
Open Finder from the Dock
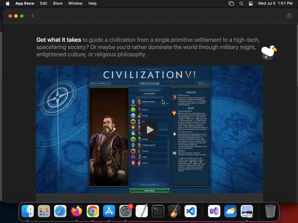28,211
